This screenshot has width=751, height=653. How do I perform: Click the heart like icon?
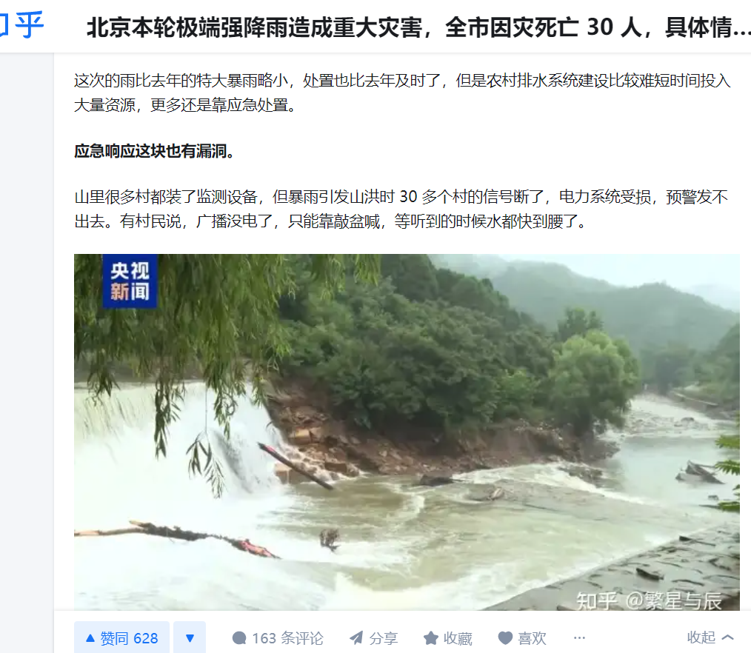pos(505,637)
